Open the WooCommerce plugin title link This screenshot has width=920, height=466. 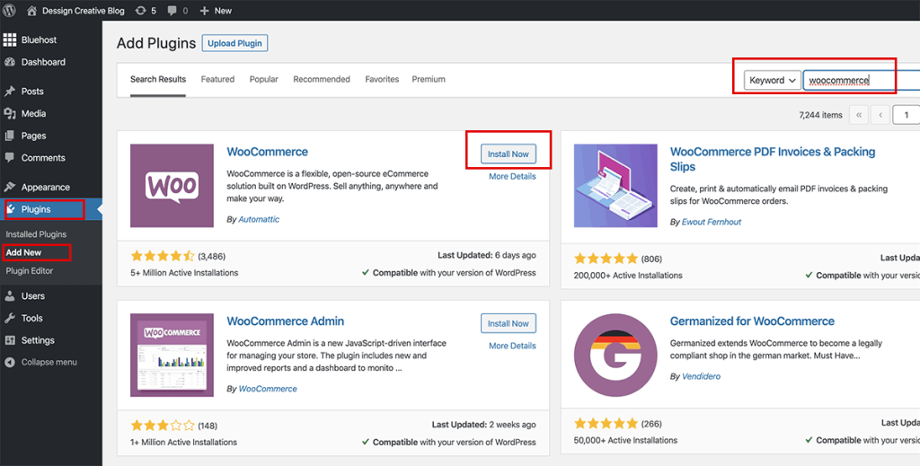click(268, 152)
